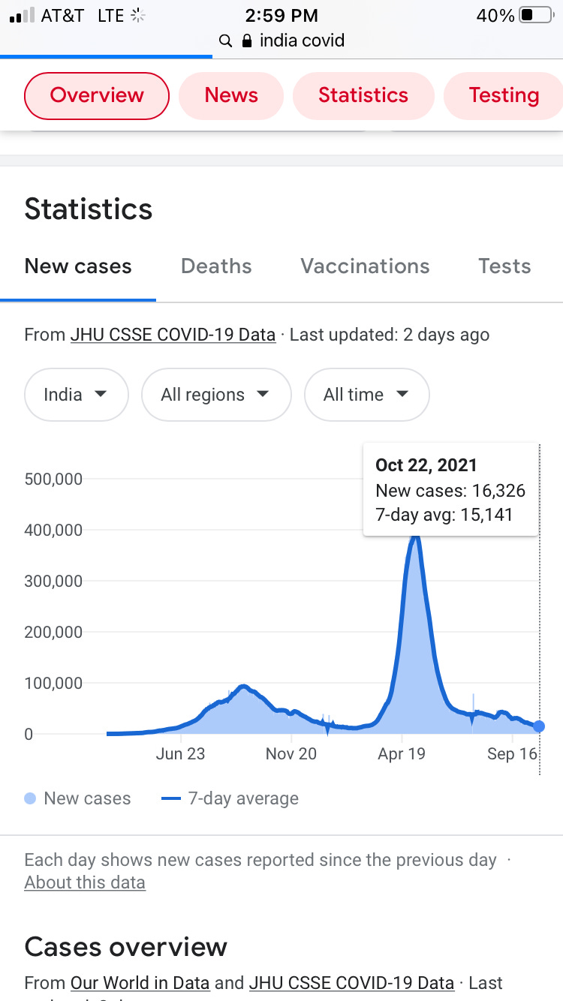Viewport: 563px width, 1001px height.
Task: Switch to the Deaths tab
Action: coord(216,266)
